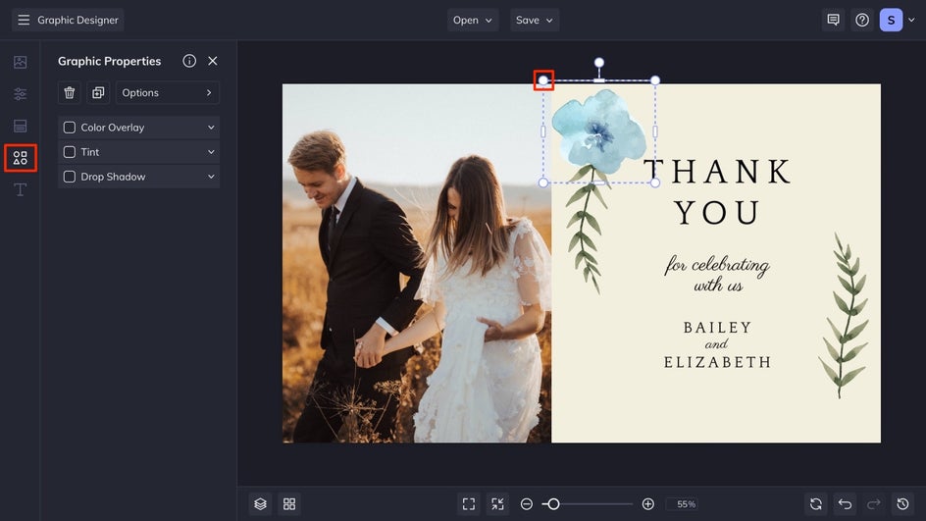The width and height of the screenshot is (926, 521).
Task: Select the 'for celebrating with us' script text
Action: tap(717, 275)
